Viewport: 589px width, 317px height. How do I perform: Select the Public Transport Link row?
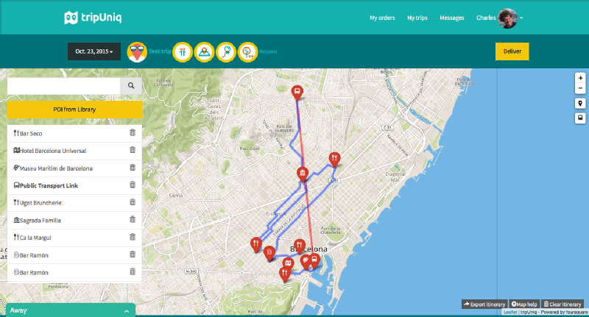pyautogui.click(x=74, y=185)
